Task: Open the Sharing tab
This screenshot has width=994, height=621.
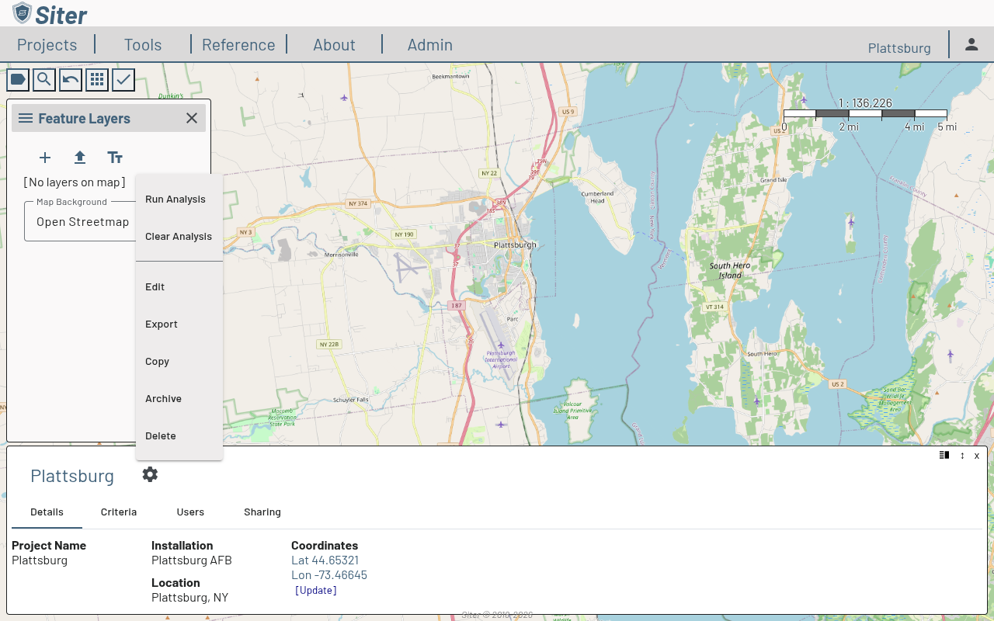Action: [x=262, y=512]
